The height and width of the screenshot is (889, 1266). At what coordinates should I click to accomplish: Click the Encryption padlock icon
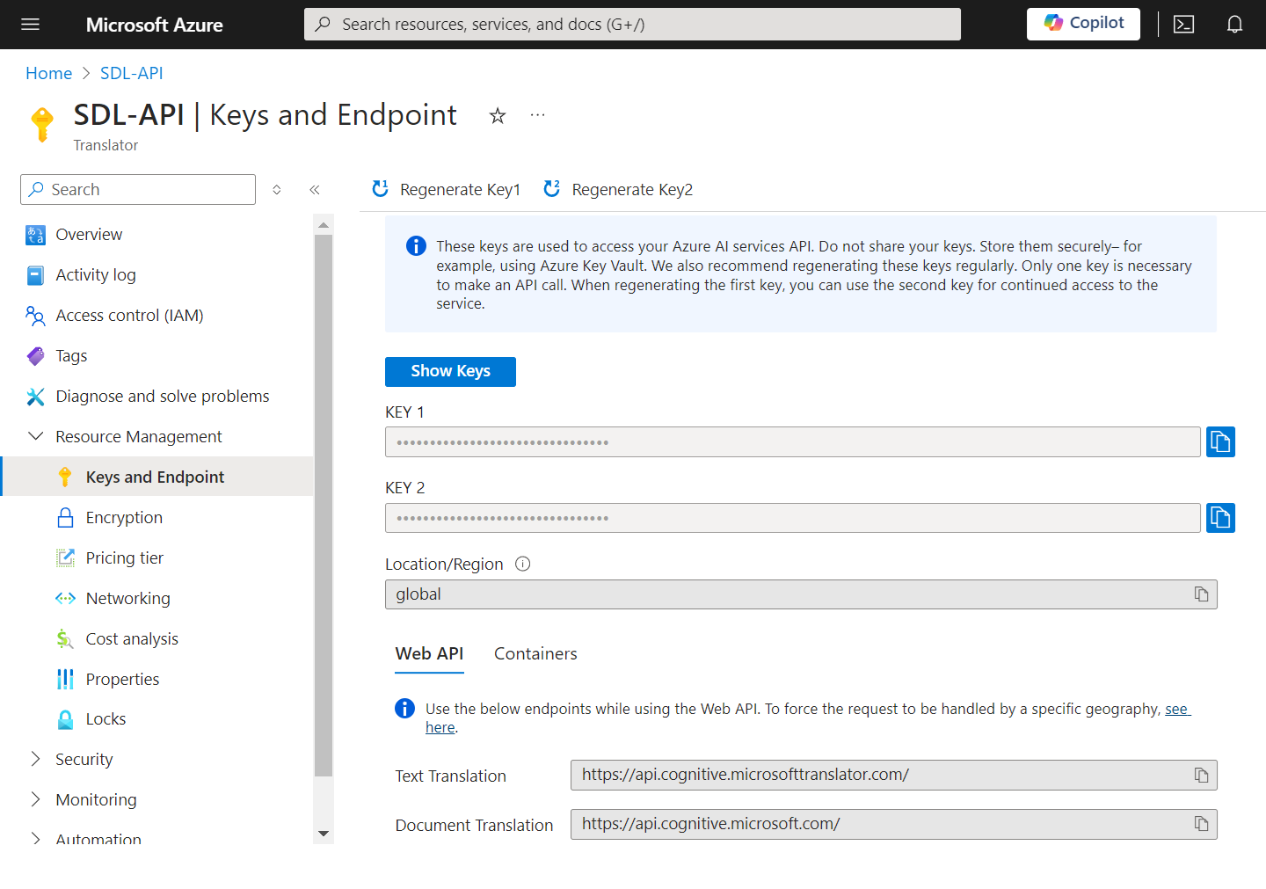pyautogui.click(x=65, y=518)
